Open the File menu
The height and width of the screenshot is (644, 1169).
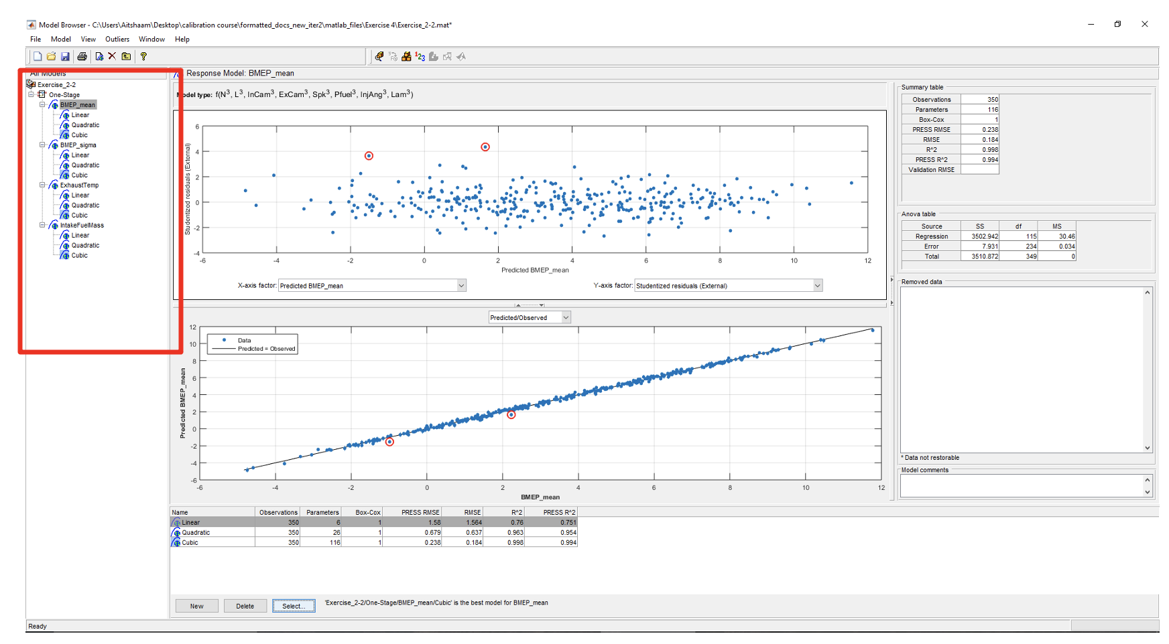tap(36, 39)
